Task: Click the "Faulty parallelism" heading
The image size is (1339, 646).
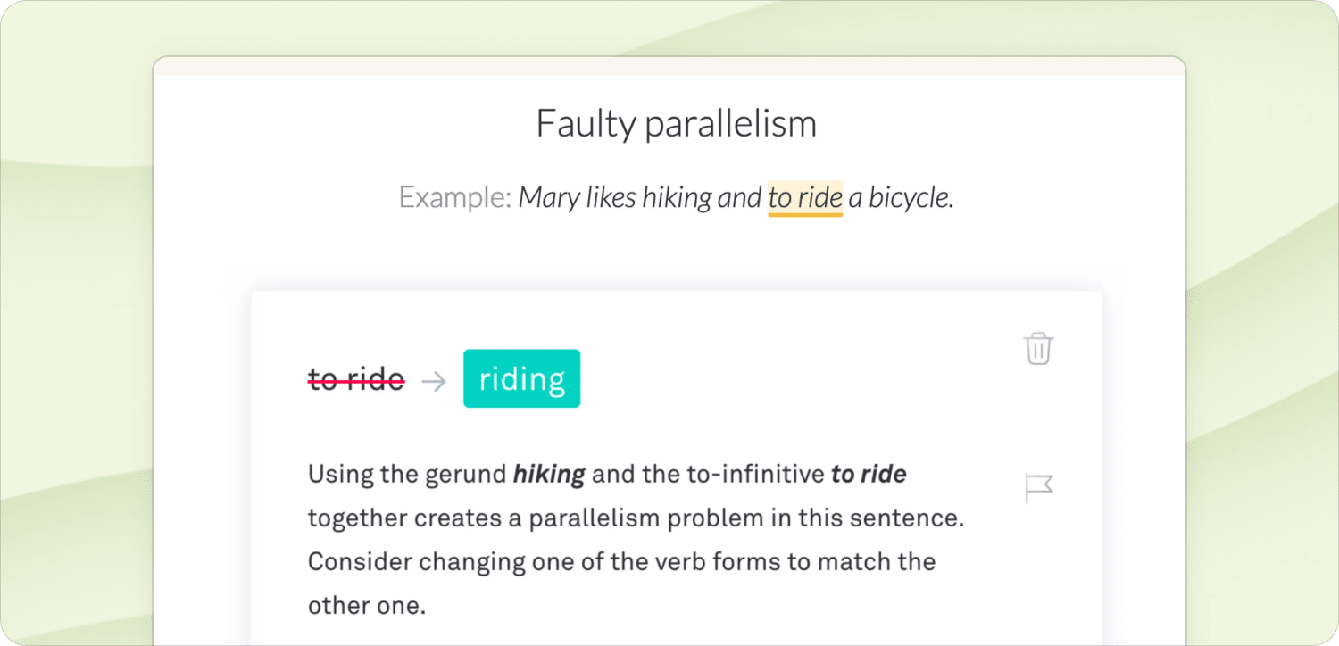Action: click(676, 123)
